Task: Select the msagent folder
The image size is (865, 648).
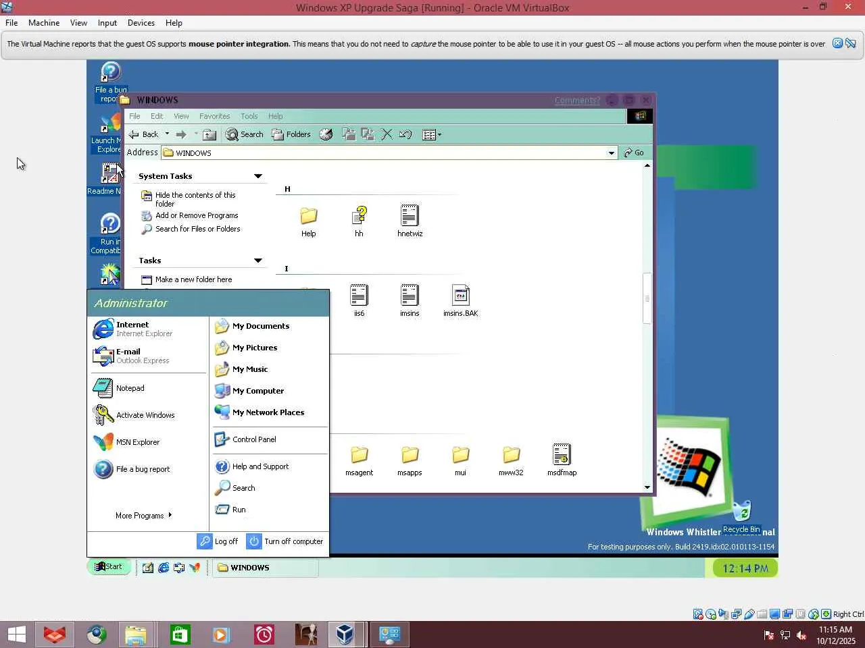Action: 359,460
